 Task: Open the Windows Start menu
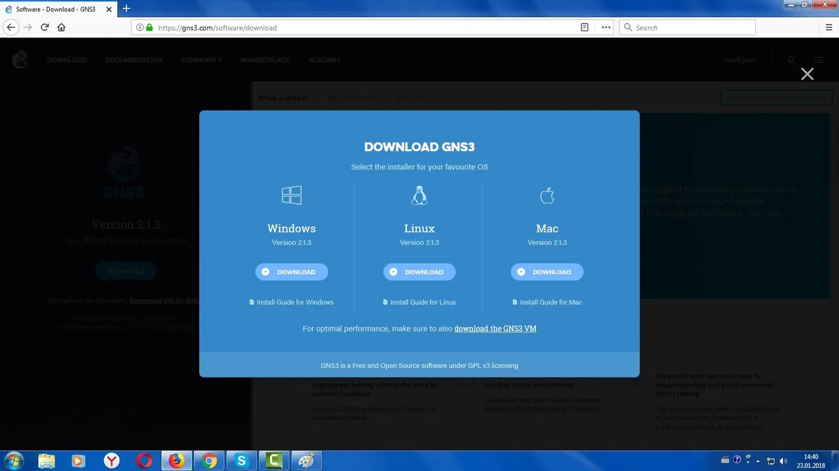[13, 461]
